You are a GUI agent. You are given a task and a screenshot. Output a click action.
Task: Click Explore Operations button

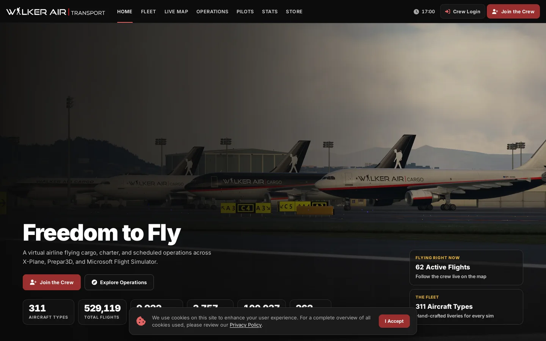click(119, 282)
